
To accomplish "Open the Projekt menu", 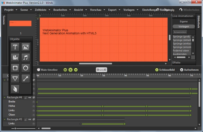I will coord(9,10).
